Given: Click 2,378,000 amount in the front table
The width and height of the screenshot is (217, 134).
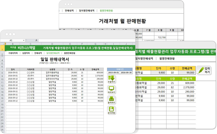Looking at the screenshot, I should (95, 76).
